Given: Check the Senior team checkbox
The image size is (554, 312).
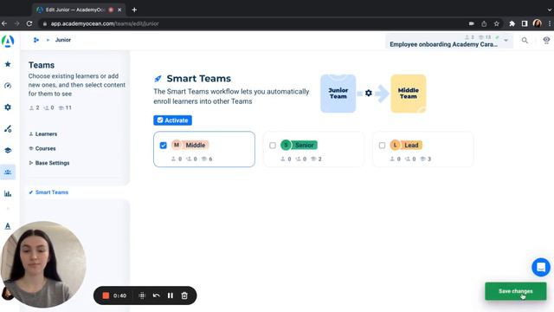Looking at the screenshot, I should 273,146.
